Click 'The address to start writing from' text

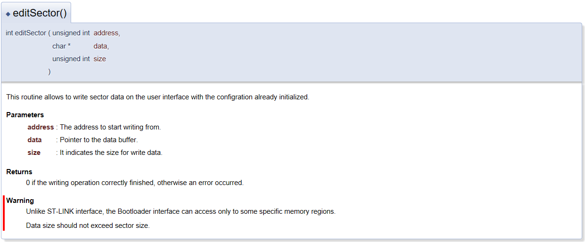point(110,127)
